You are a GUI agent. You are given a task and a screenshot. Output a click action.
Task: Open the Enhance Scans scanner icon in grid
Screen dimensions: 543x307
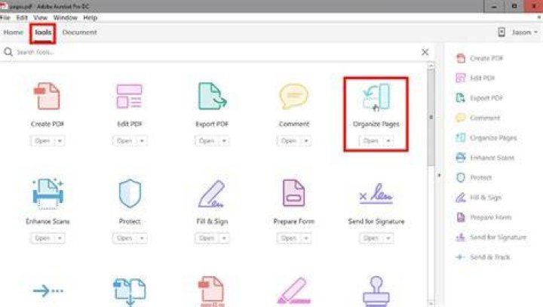tap(48, 193)
